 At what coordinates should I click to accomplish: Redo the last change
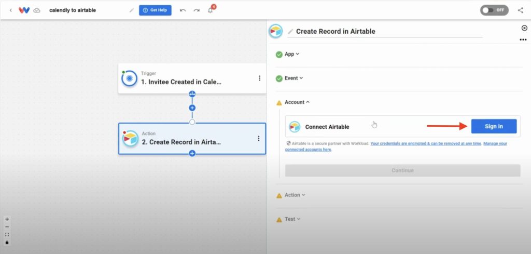coord(197,10)
